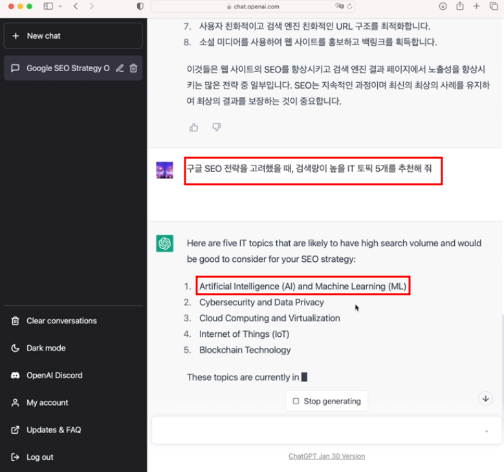This screenshot has width=504, height=472.
Task: Click the My account person icon
Action: [15, 403]
